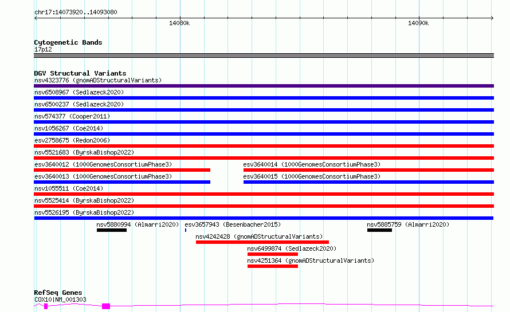Select the red nsv4242428 gnomAD bar
Viewport: 510px width, 312px height.
pos(262,242)
